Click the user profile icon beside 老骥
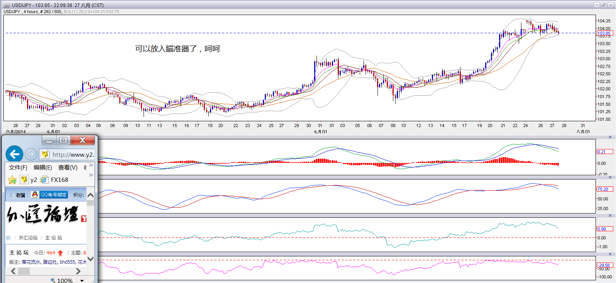The width and height of the screenshot is (616, 283). (x=12, y=195)
